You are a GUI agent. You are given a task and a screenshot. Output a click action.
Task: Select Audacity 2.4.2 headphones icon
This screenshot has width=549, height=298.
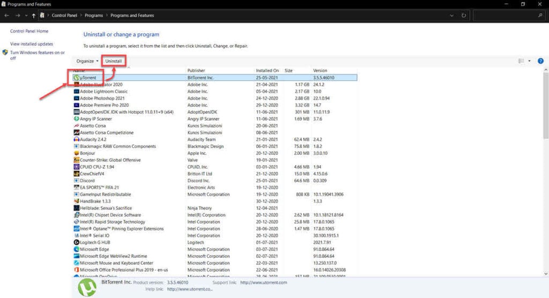tap(76, 139)
